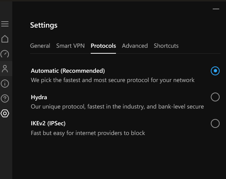The image size is (226, 179).
Task: Open the speed test gauge icon
Action: 5,54
